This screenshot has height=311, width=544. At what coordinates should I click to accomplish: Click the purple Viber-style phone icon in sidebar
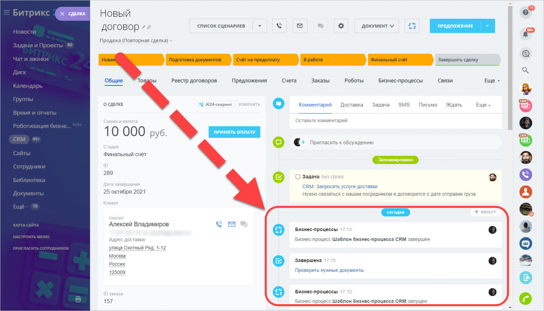pos(526,174)
